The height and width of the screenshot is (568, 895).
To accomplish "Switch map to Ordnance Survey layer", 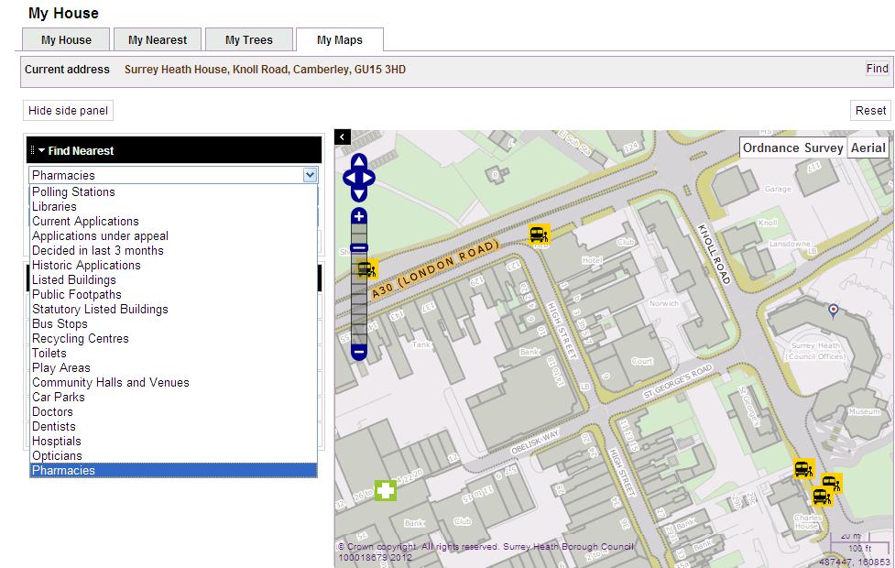I will [x=792, y=147].
